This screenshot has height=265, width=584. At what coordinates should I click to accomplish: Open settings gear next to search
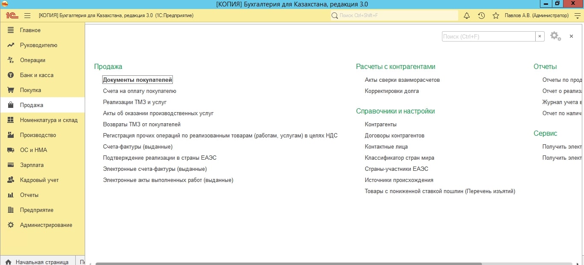[555, 36]
